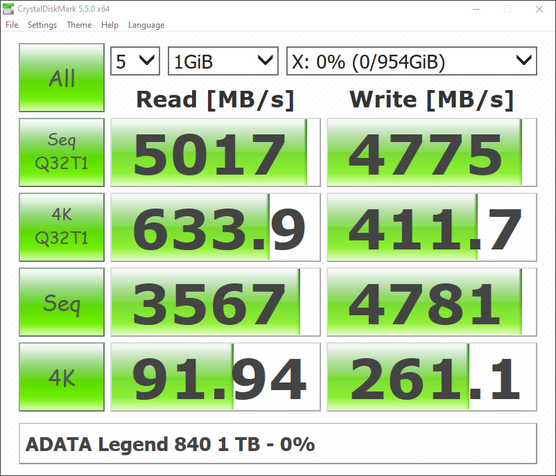Image resolution: width=556 pixels, height=476 pixels.
Task: Click the Seq write value 4781
Action: [432, 302]
